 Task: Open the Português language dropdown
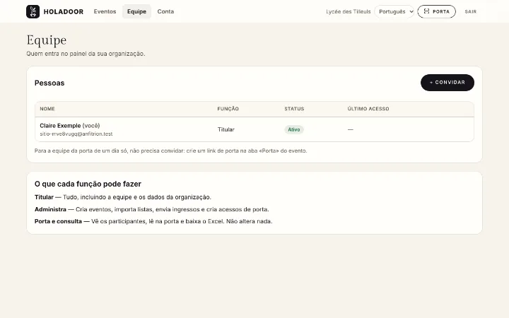tap(394, 12)
